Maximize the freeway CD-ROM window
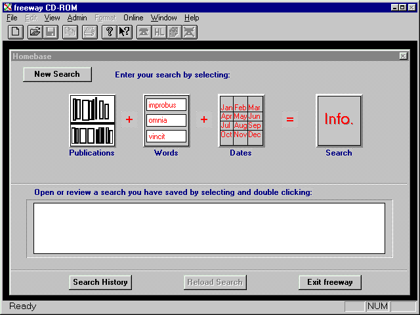420x315 pixels. (402, 7)
